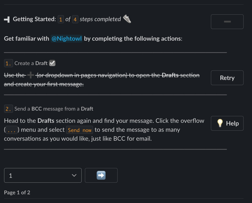
Task: Click the completed steps count 1
Action: point(61,19)
